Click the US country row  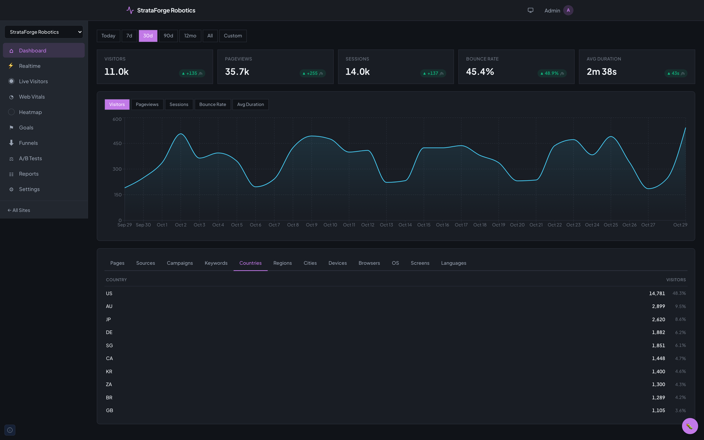click(x=396, y=293)
